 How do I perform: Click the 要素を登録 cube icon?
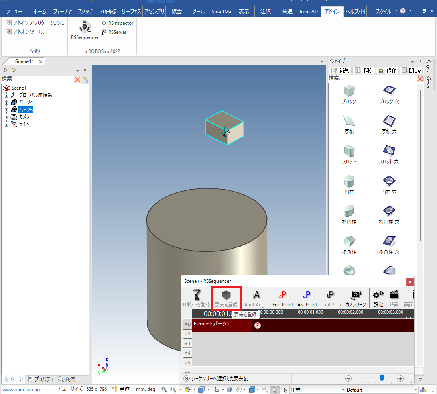pyautogui.click(x=226, y=296)
